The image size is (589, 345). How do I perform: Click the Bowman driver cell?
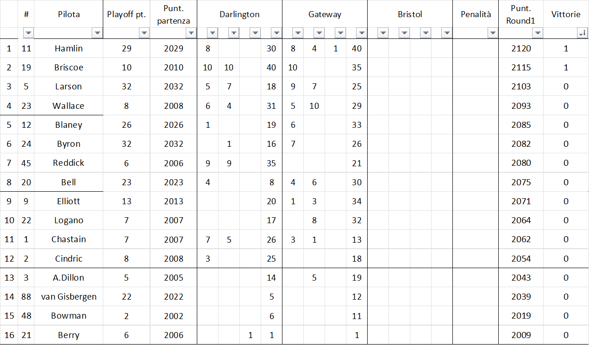pos(69,316)
